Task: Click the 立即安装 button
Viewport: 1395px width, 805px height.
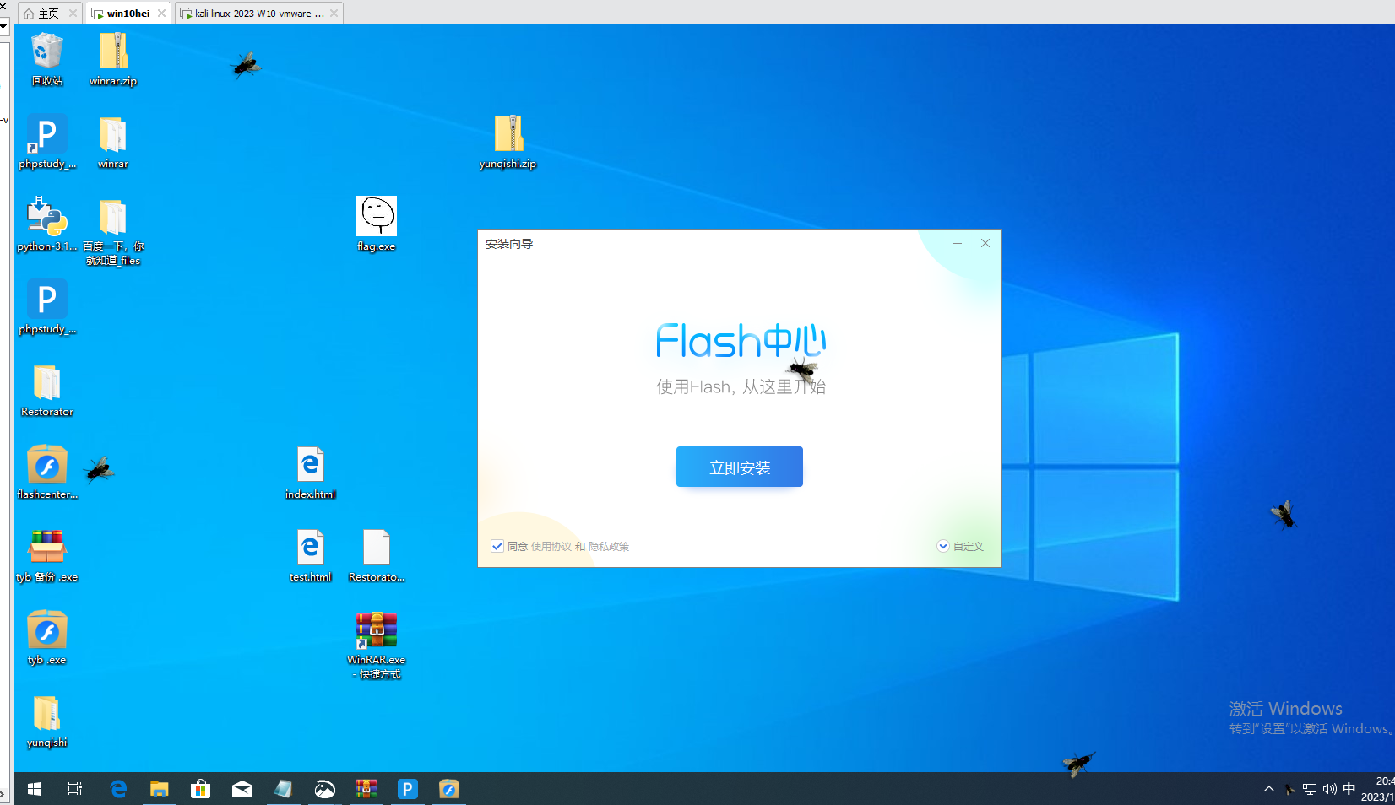Action: (x=740, y=467)
